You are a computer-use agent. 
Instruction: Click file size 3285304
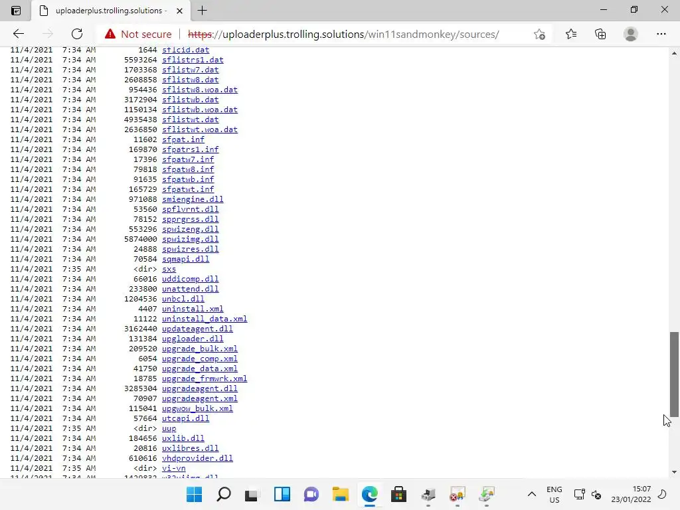click(x=141, y=389)
